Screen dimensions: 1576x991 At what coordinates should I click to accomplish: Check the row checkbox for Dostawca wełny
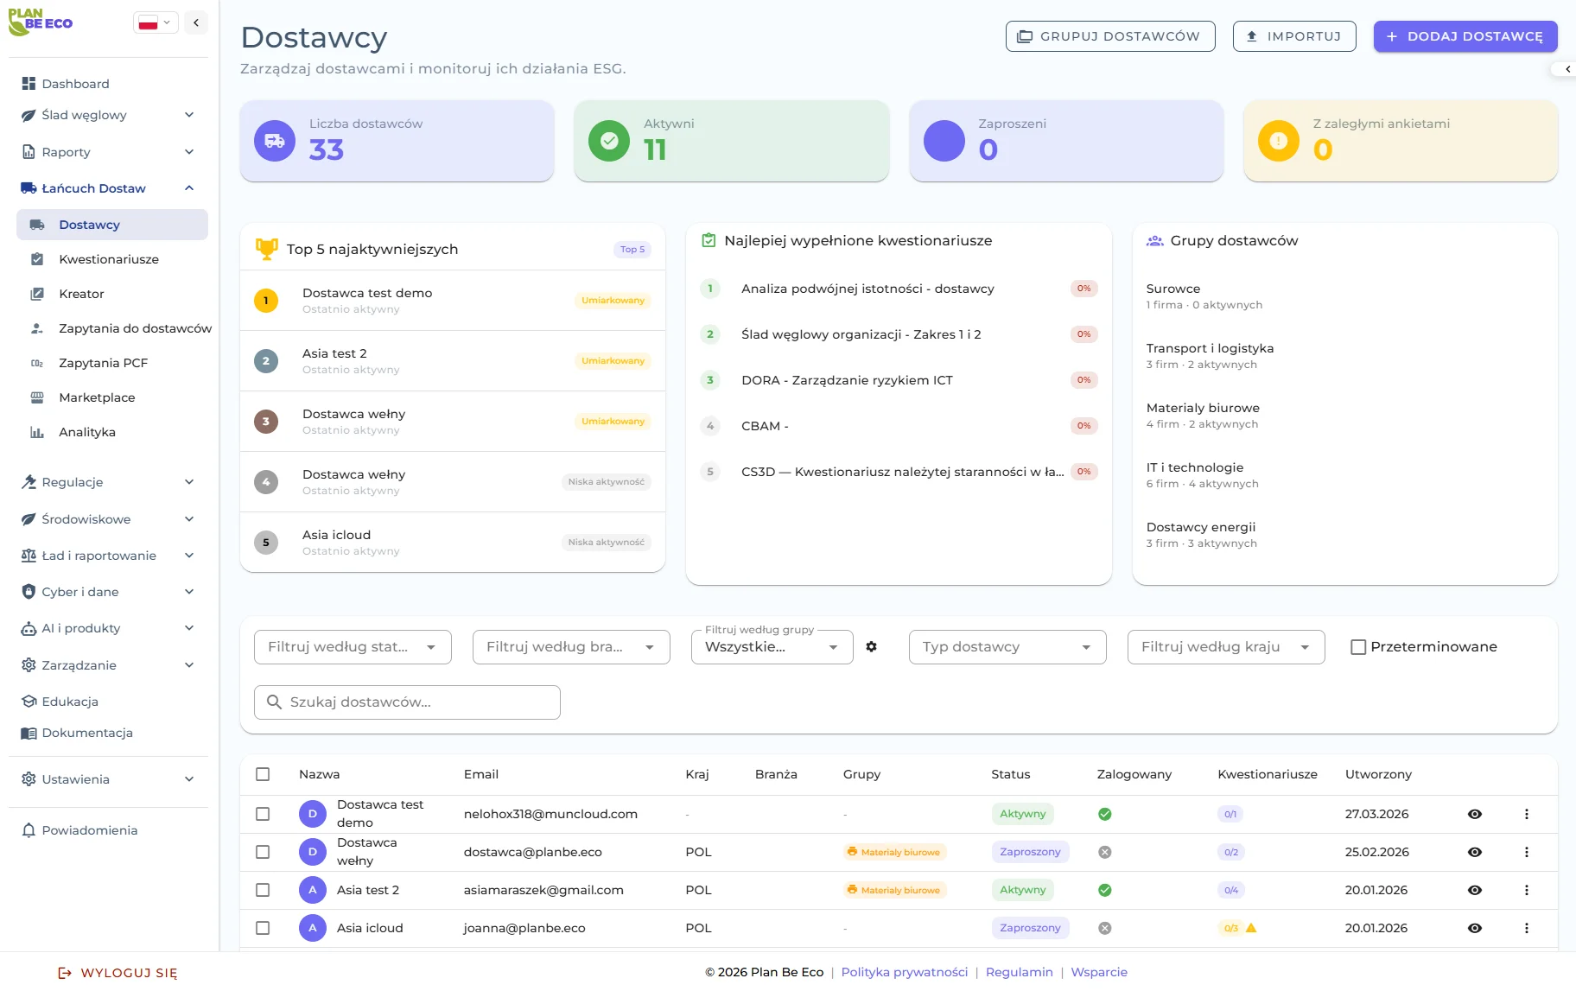click(x=264, y=851)
